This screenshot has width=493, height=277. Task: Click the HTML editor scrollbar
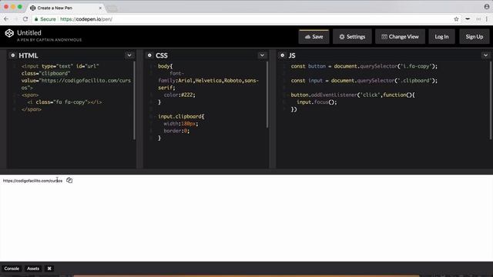pos(134,101)
